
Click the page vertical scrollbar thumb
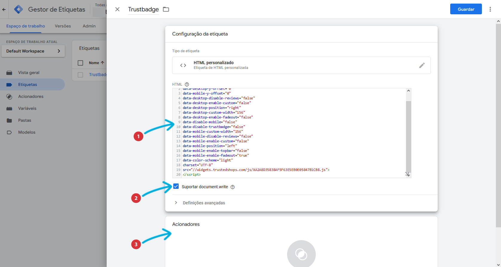[x=498, y=126]
